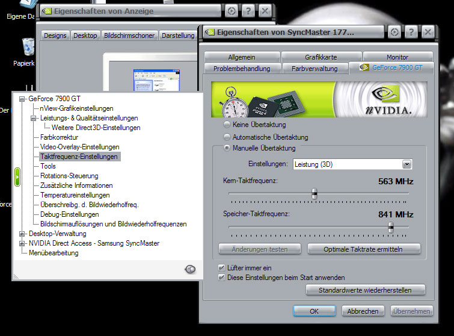Screen dimensions: 454x336
Task: Select Tools in the tree
Action: [x=48, y=166]
